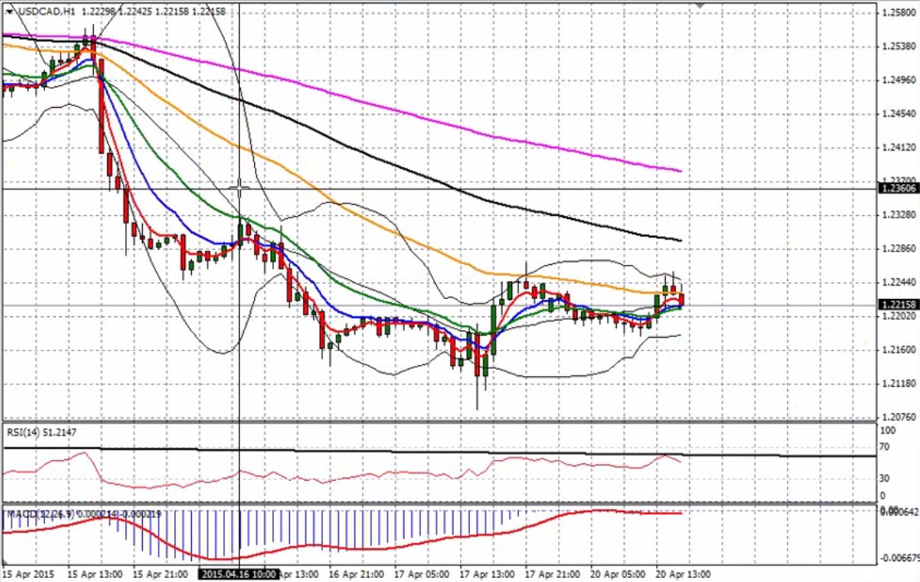This screenshot has width=920, height=582.
Task: Click the RSI scale value 100
Action: [888, 431]
